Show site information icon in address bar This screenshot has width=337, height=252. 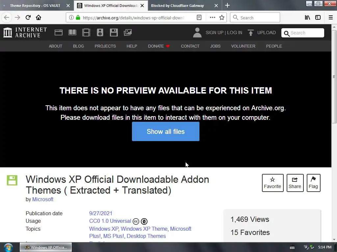(x=71, y=18)
